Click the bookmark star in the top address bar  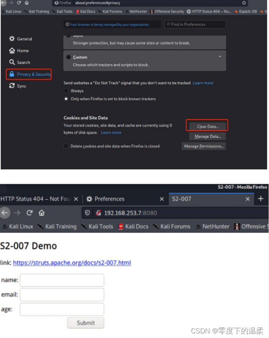tap(244, 3)
